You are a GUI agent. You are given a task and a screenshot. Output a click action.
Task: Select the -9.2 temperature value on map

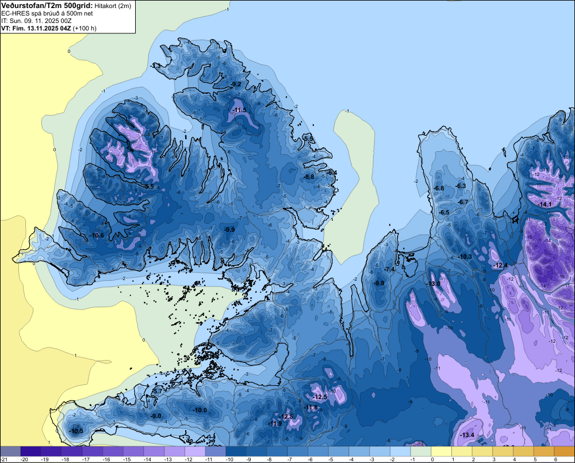point(236,85)
